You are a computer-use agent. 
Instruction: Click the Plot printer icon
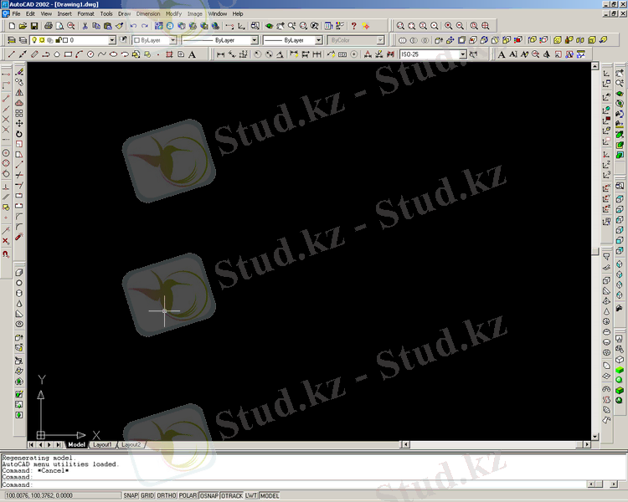49,26
